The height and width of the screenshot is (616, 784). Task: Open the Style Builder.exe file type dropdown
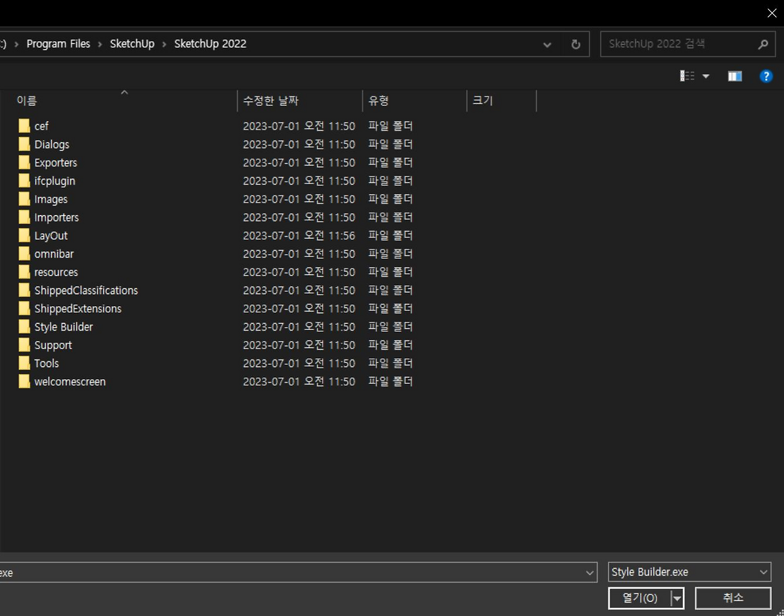[x=763, y=572]
